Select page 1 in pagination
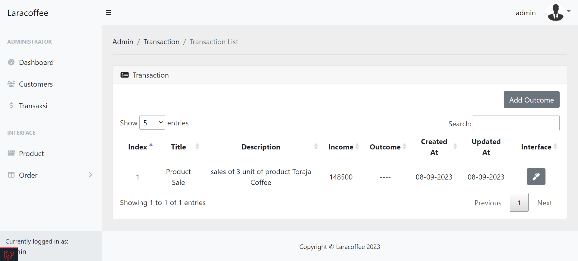 pos(519,203)
